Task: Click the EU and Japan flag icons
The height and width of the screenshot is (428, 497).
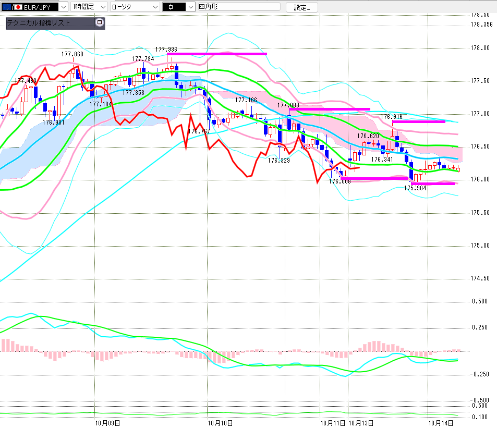Action: 11,7
